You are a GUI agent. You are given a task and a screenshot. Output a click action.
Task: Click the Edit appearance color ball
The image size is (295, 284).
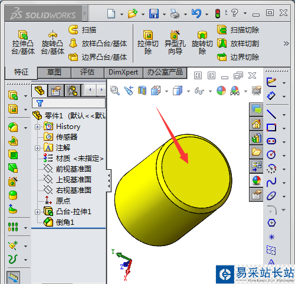point(221,91)
